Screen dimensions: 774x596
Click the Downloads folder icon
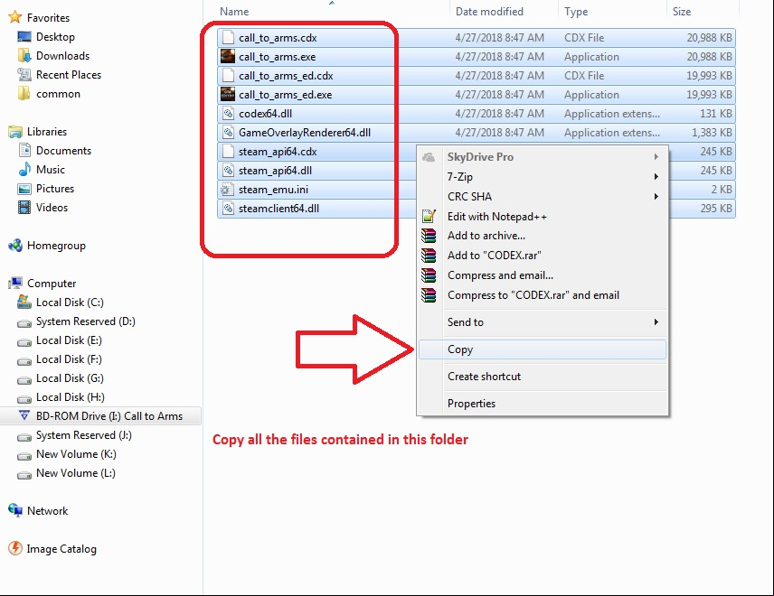pyautogui.click(x=24, y=56)
